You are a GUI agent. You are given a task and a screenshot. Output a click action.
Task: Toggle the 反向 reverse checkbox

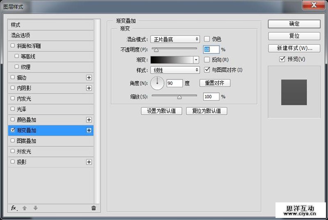[207, 60]
